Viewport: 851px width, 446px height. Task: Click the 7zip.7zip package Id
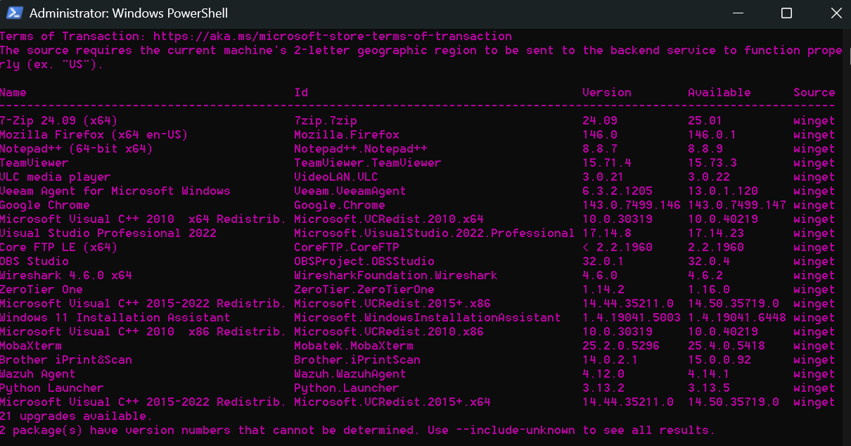(326, 120)
